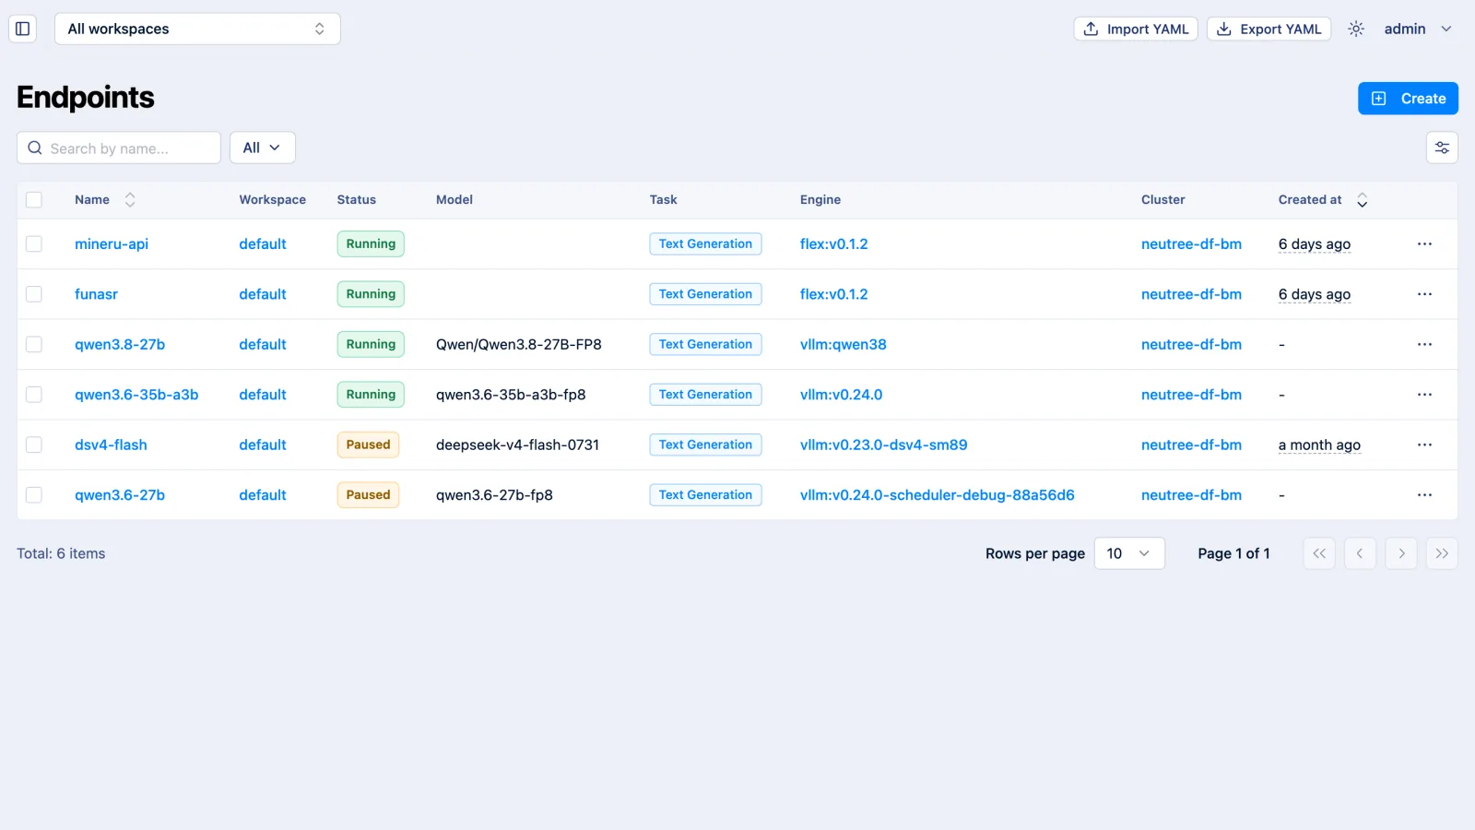Open row actions menu for qwen3.6-35b-a3b
Viewport: 1475px width, 830px height.
click(1424, 395)
